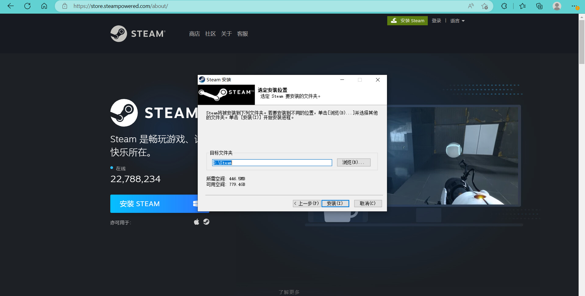Add page to favorites star icon

click(484, 6)
